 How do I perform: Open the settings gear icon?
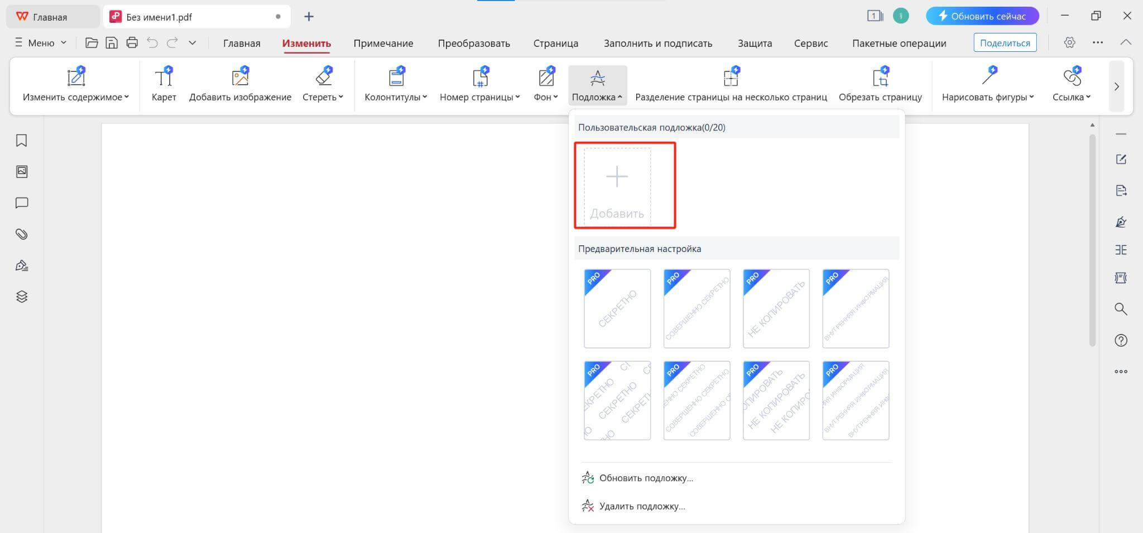click(x=1069, y=43)
